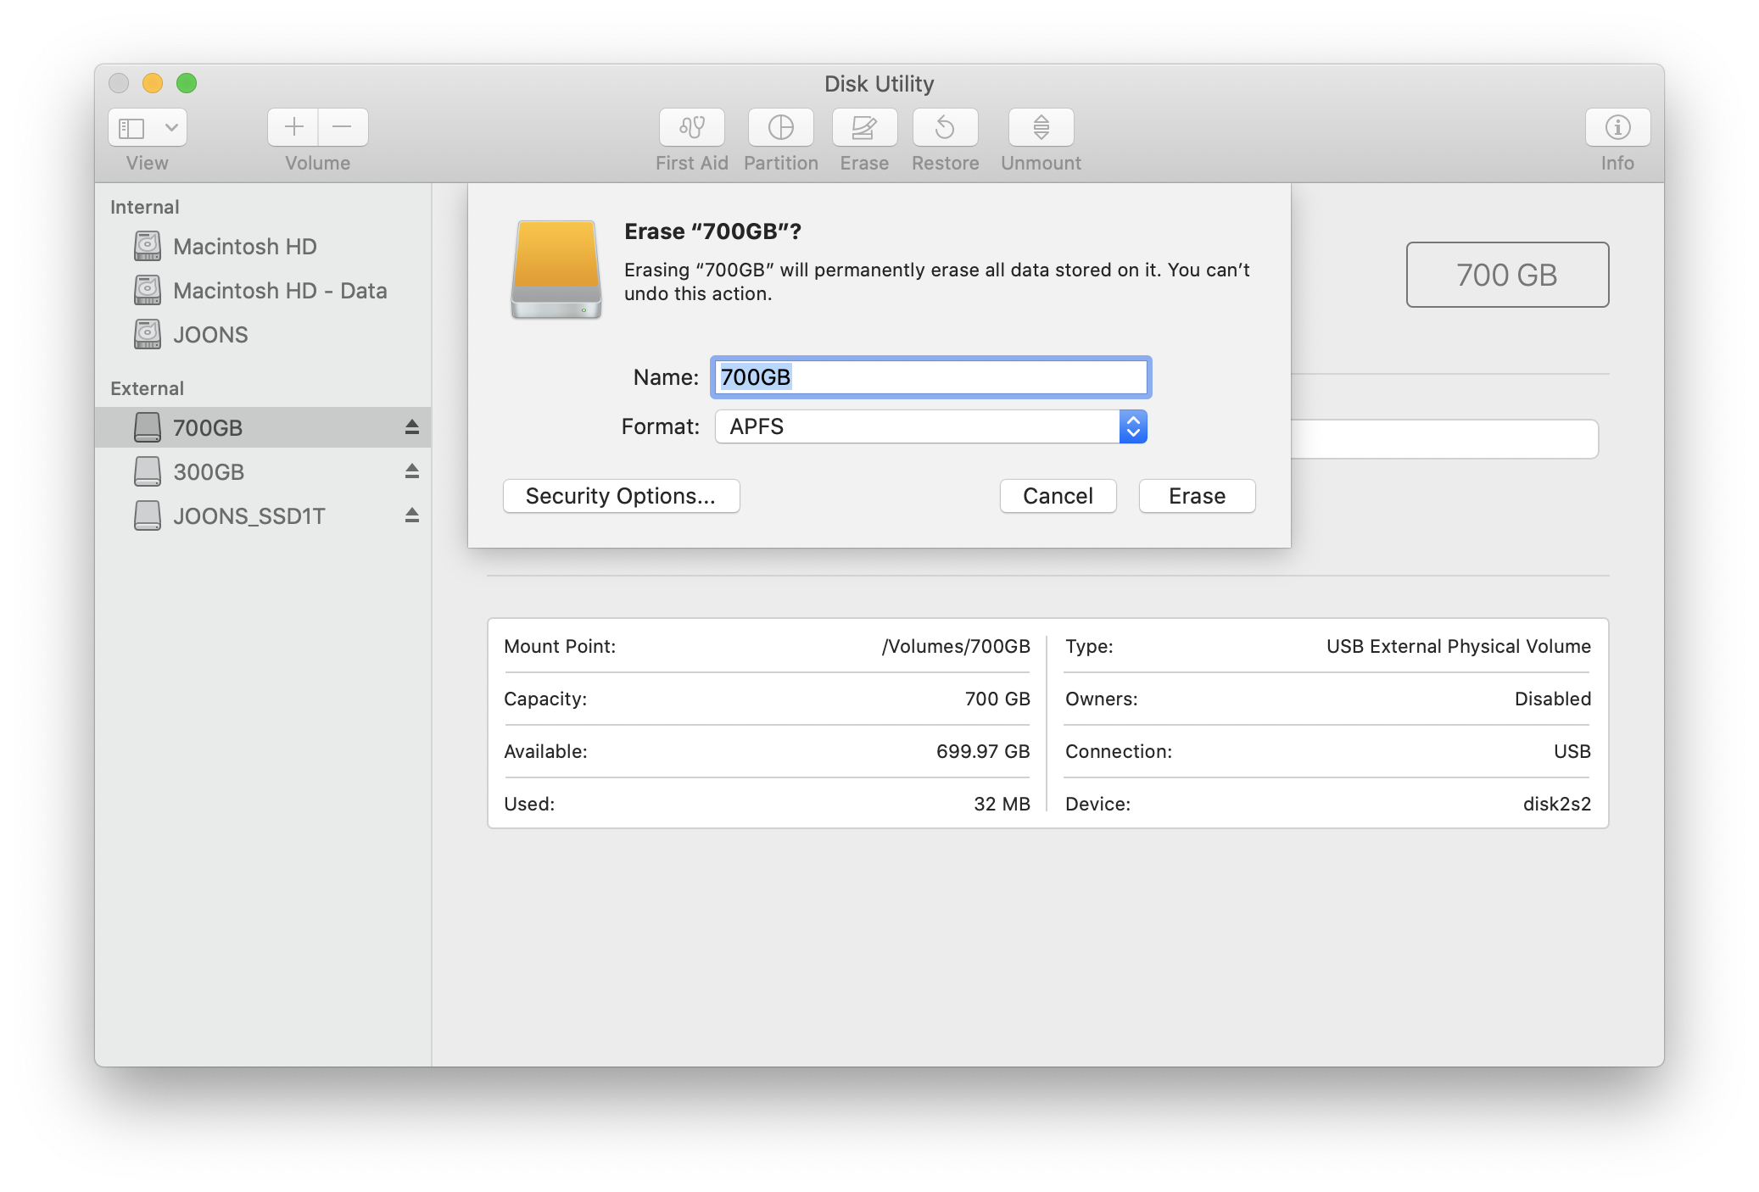This screenshot has height=1192, width=1759.
Task: Open the Partition pie chart tool
Action: click(780, 128)
